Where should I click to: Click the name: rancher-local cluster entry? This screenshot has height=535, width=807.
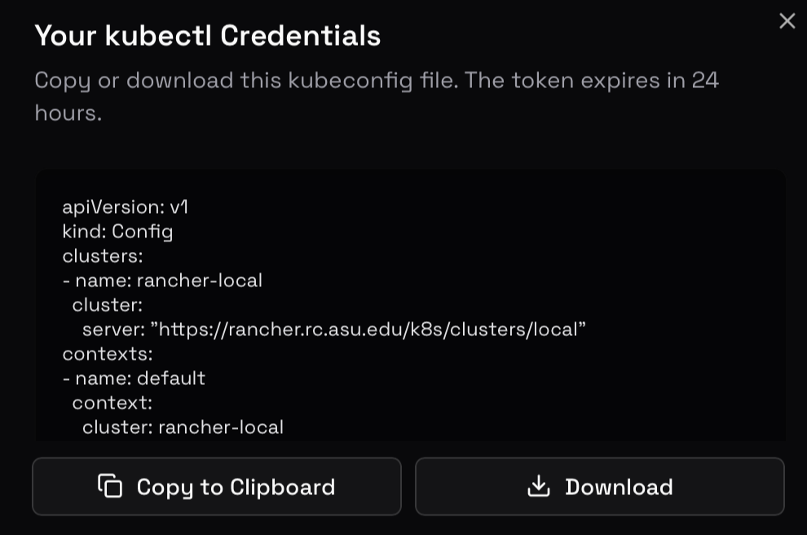click(163, 281)
